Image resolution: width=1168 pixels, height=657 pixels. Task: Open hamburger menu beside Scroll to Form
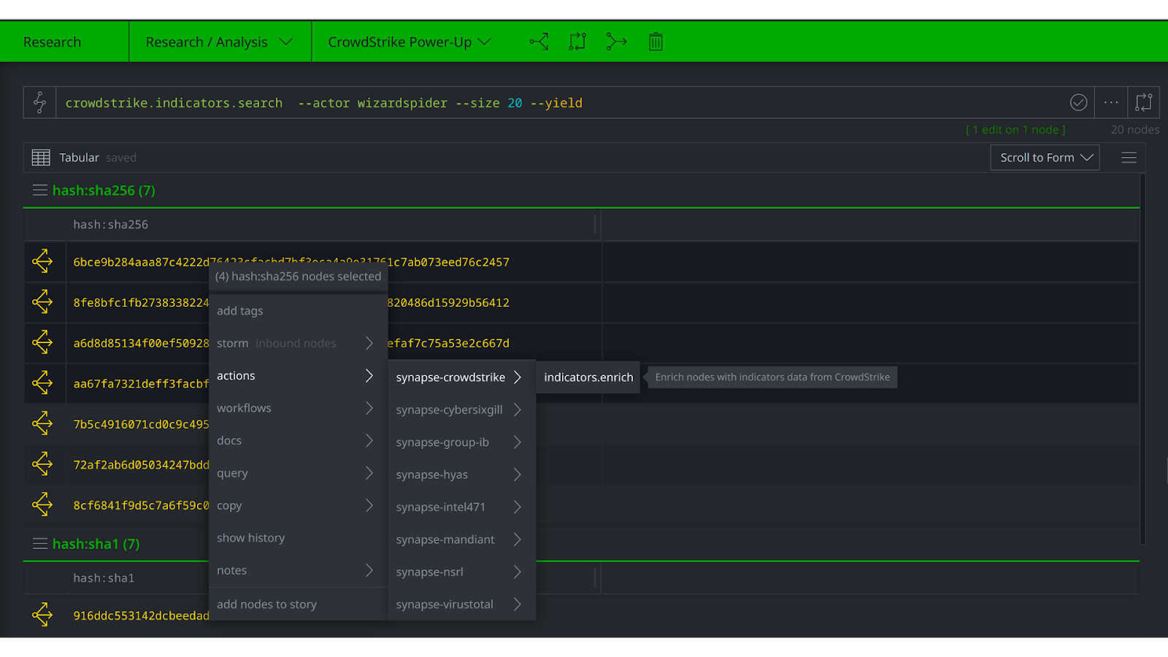(1129, 158)
